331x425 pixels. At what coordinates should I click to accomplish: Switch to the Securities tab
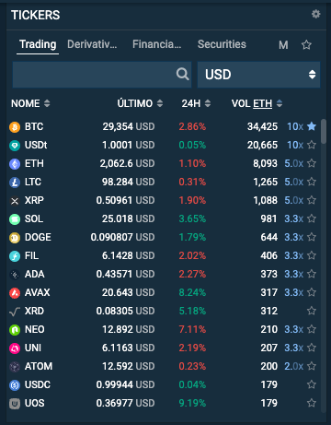222,44
